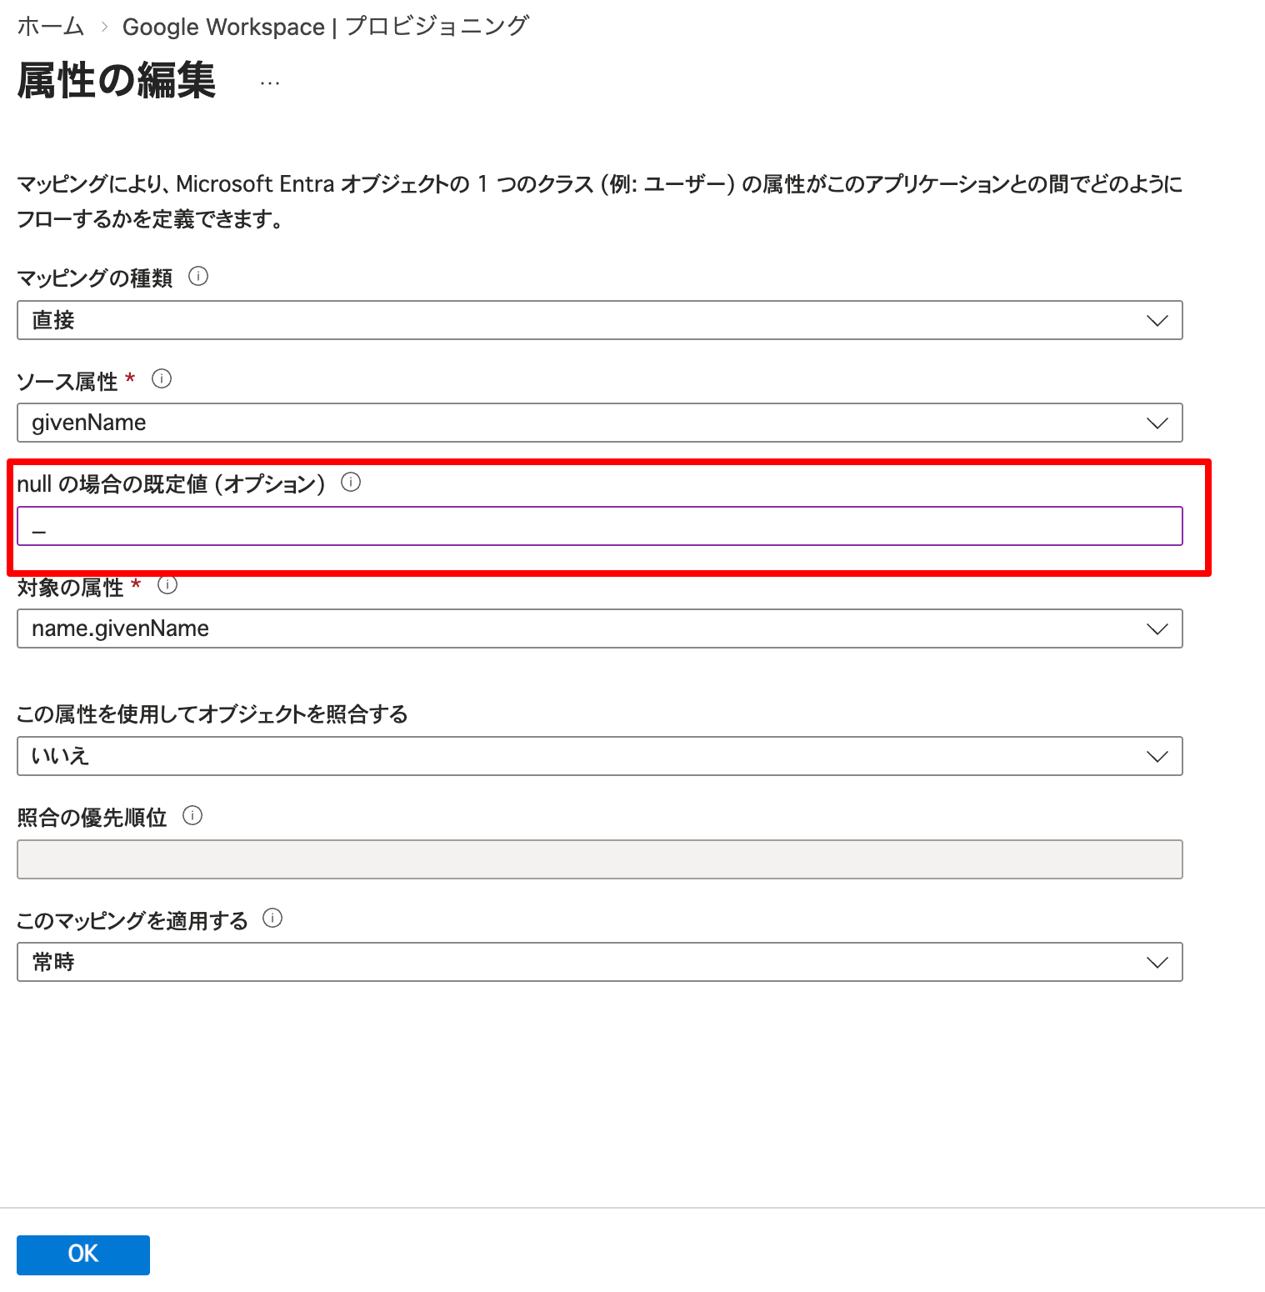Expand the ソース属性 dropdown showing givenName
The image size is (1265, 1292).
(1157, 423)
